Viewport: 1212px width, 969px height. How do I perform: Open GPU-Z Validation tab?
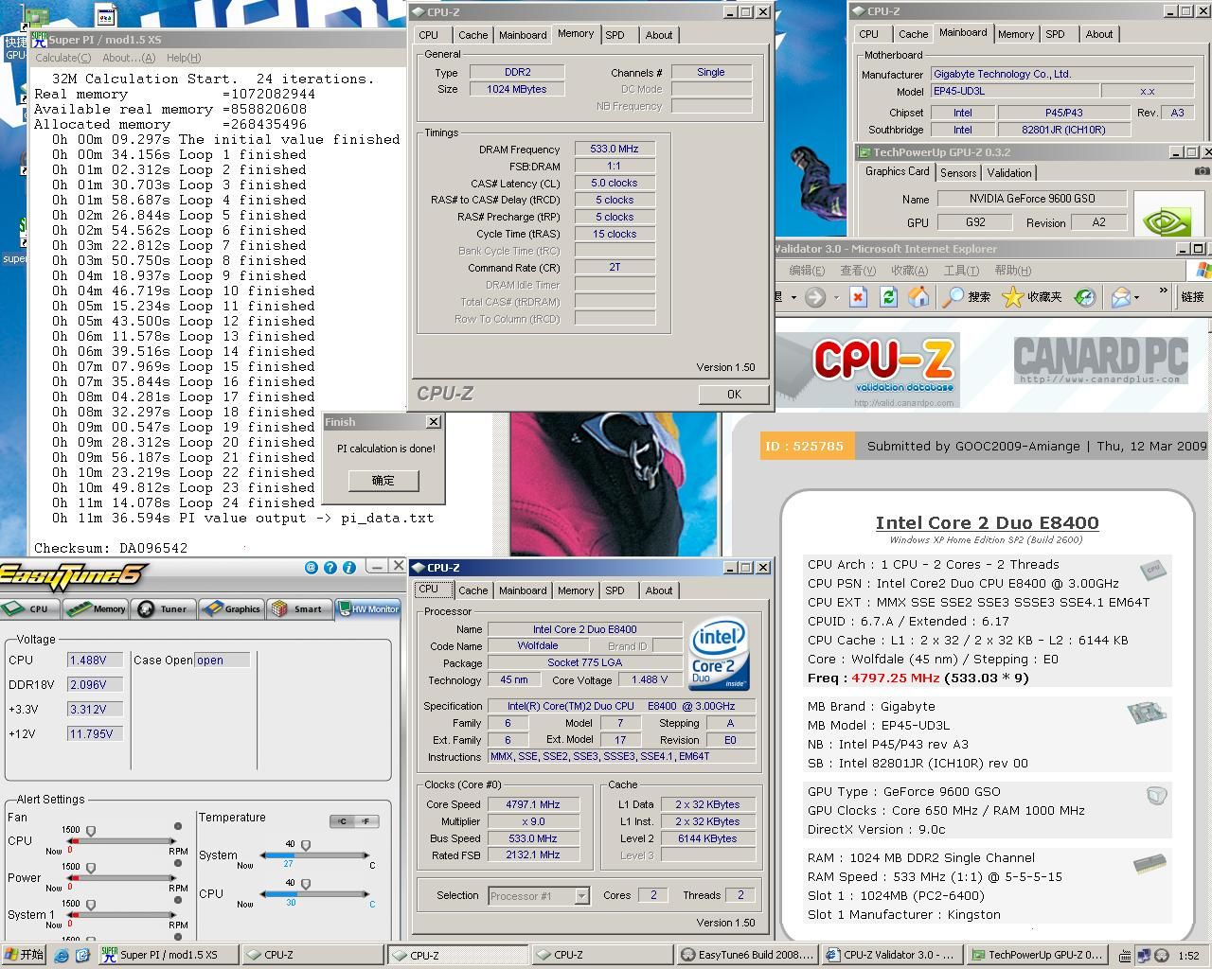click(1009, 173)
